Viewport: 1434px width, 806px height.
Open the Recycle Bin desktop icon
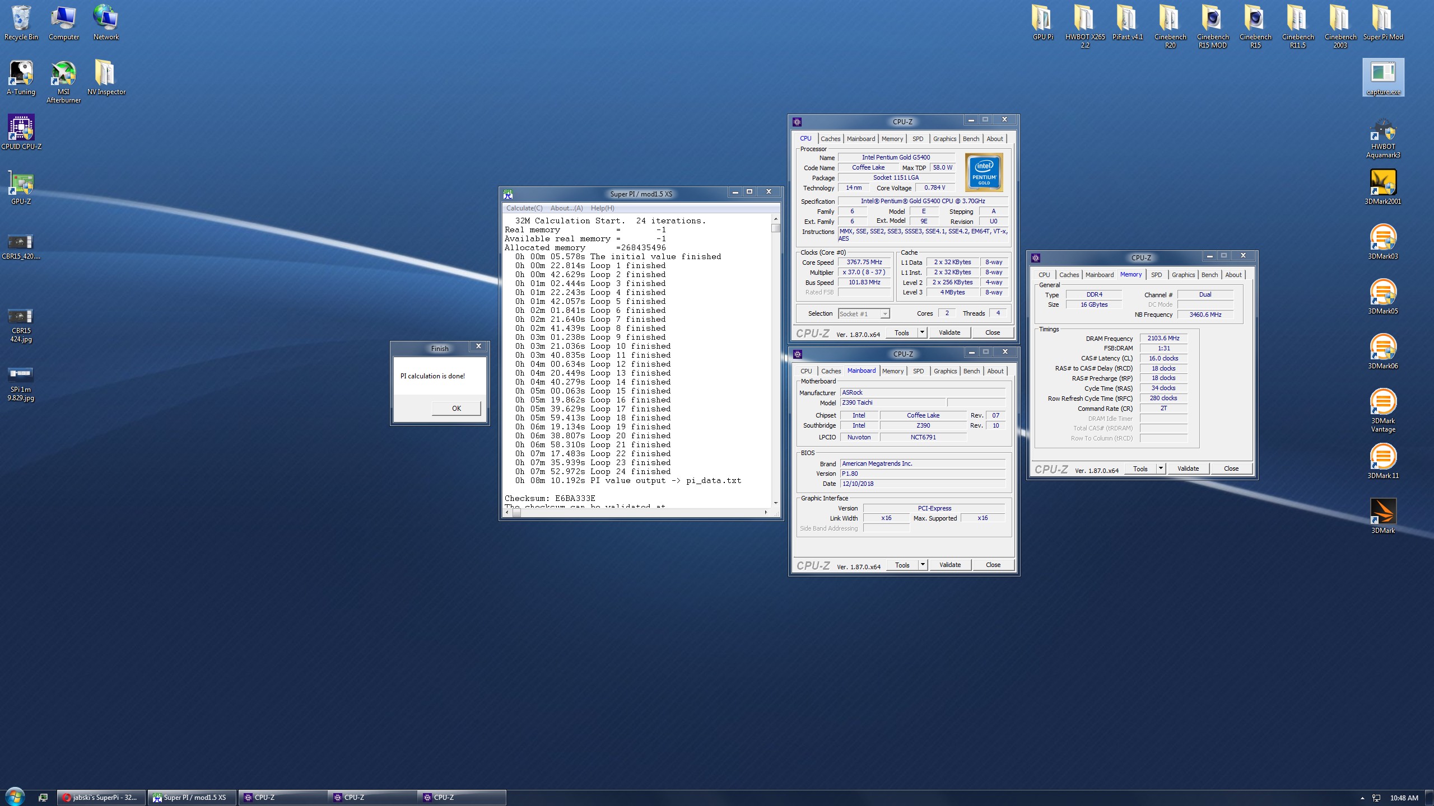[x=21, y=22]
